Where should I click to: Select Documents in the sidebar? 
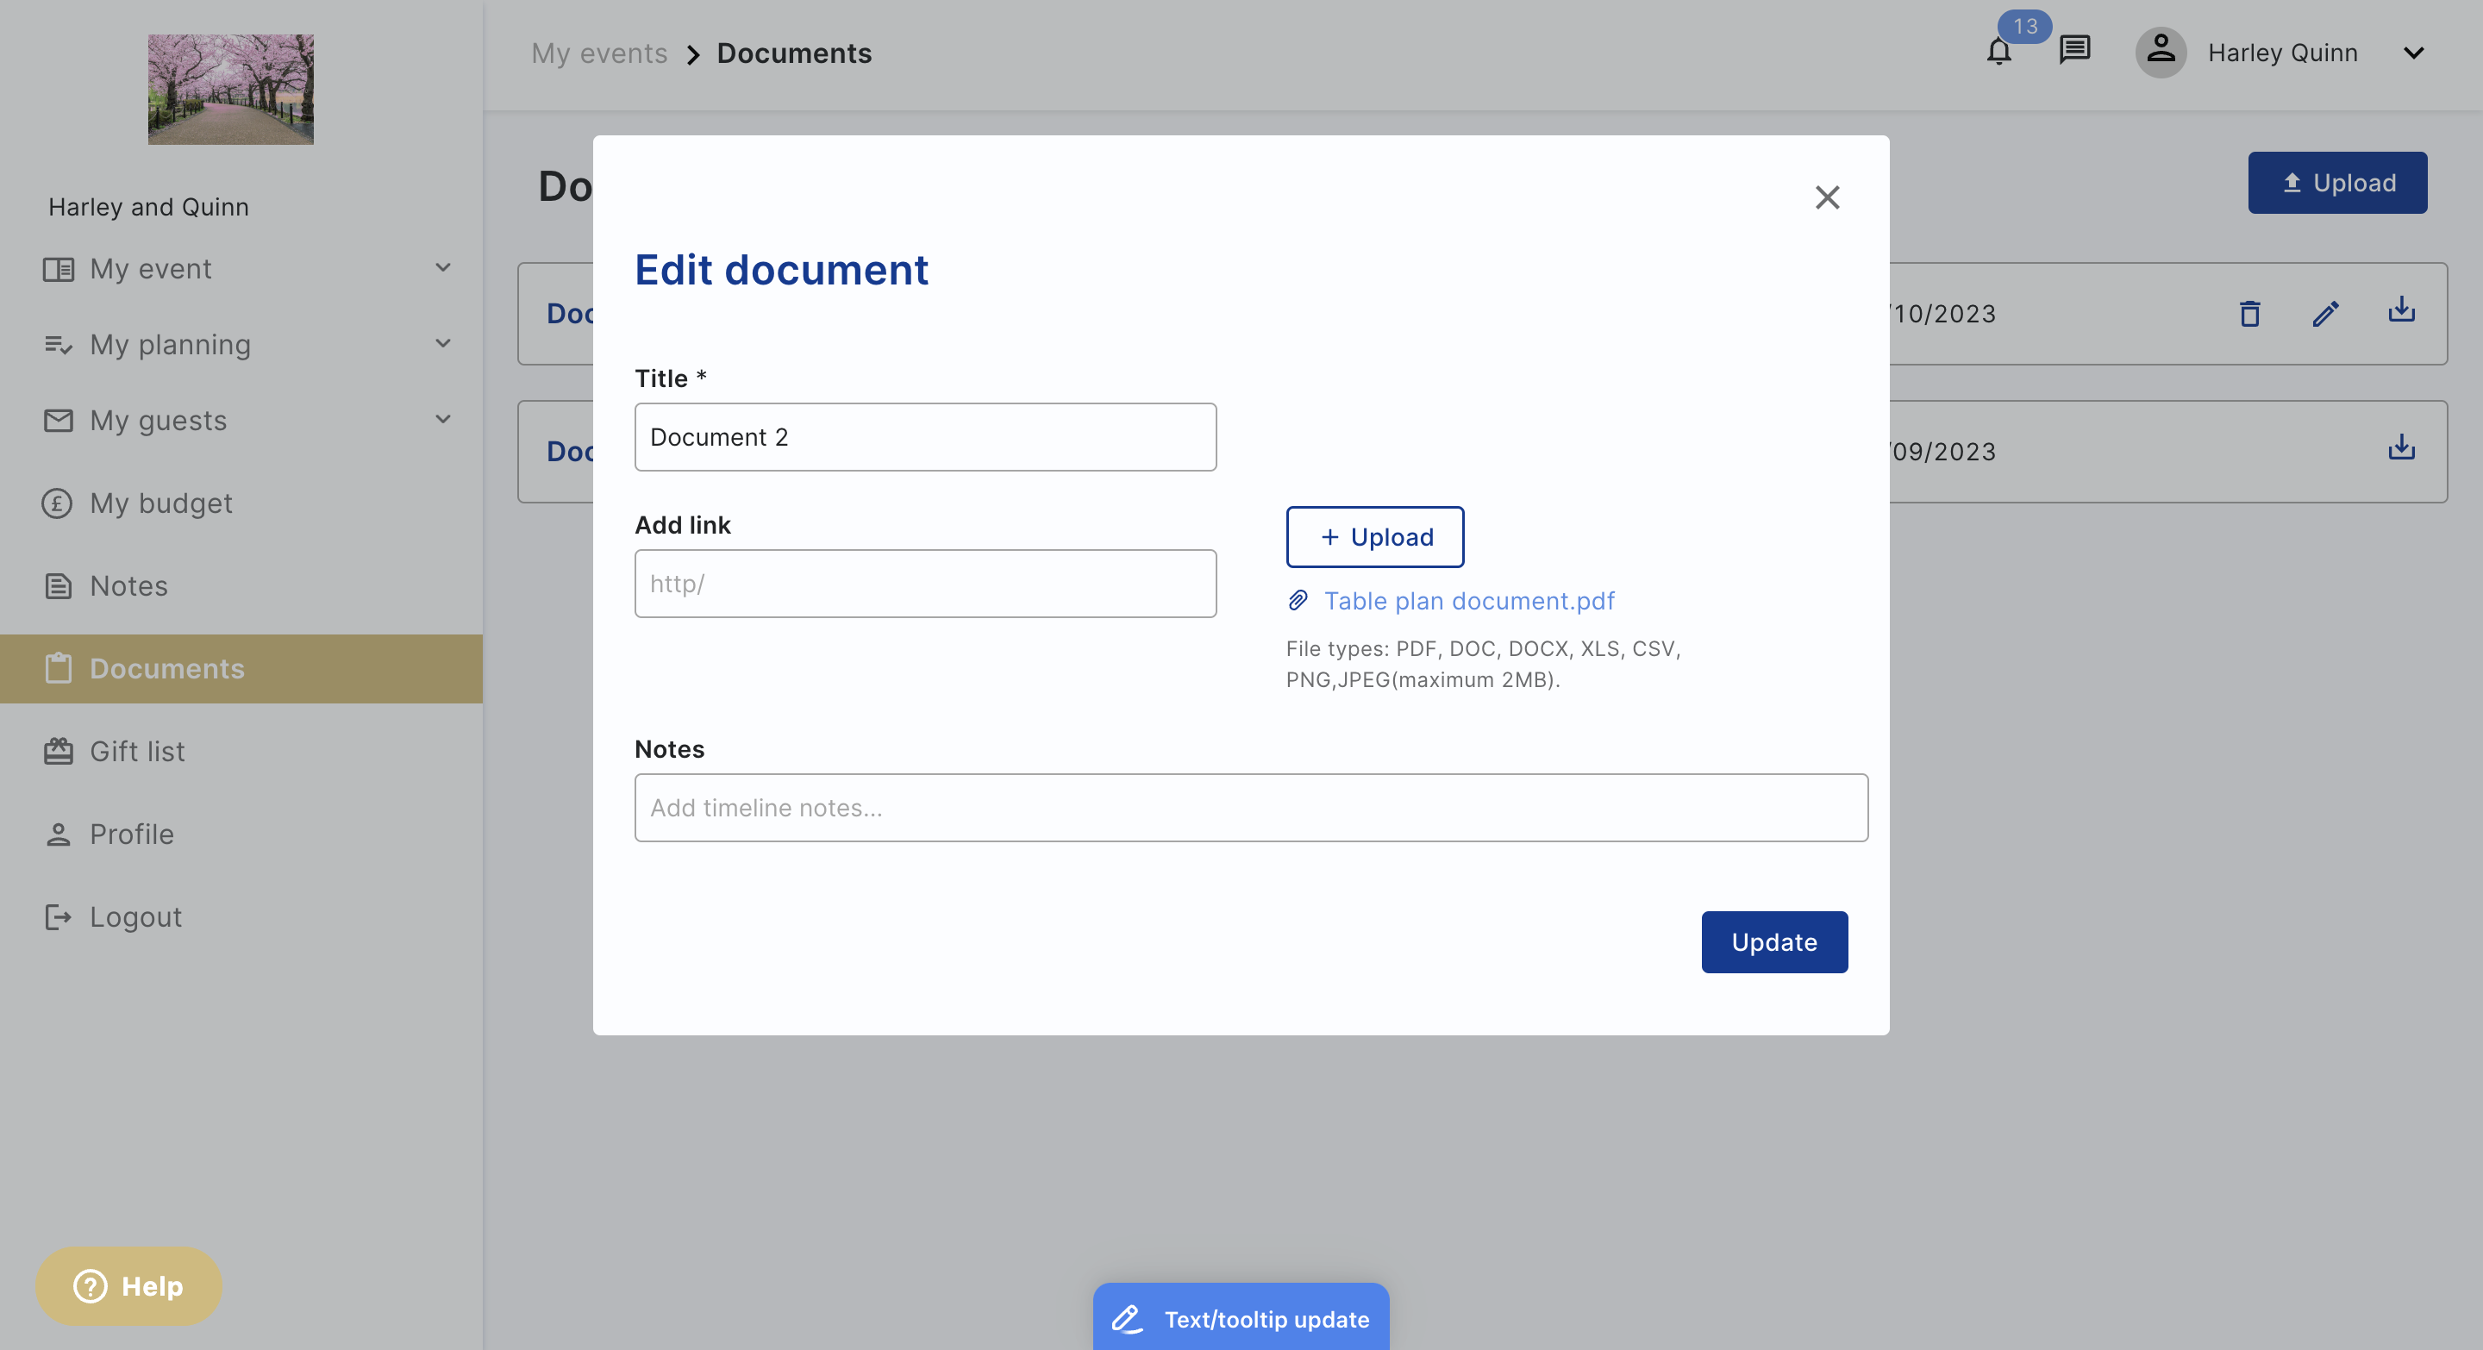point(241,669)
